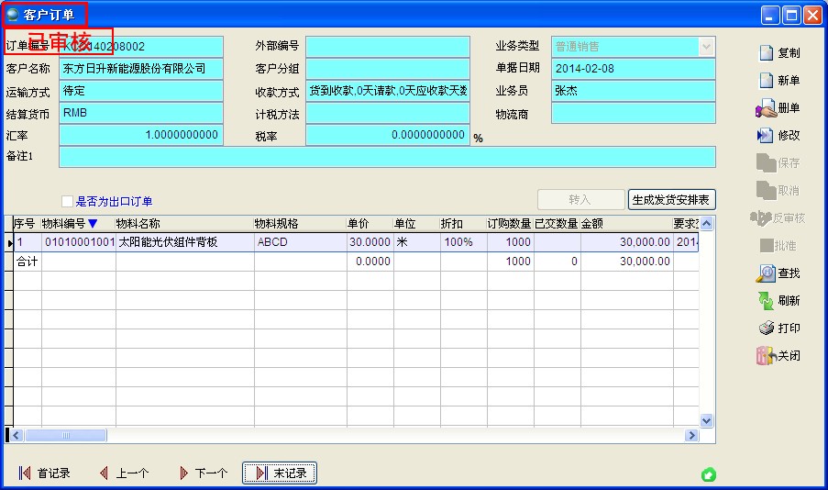Click the 生成发货安排表 button
828x490 pixels.
[x=672, y=200]
